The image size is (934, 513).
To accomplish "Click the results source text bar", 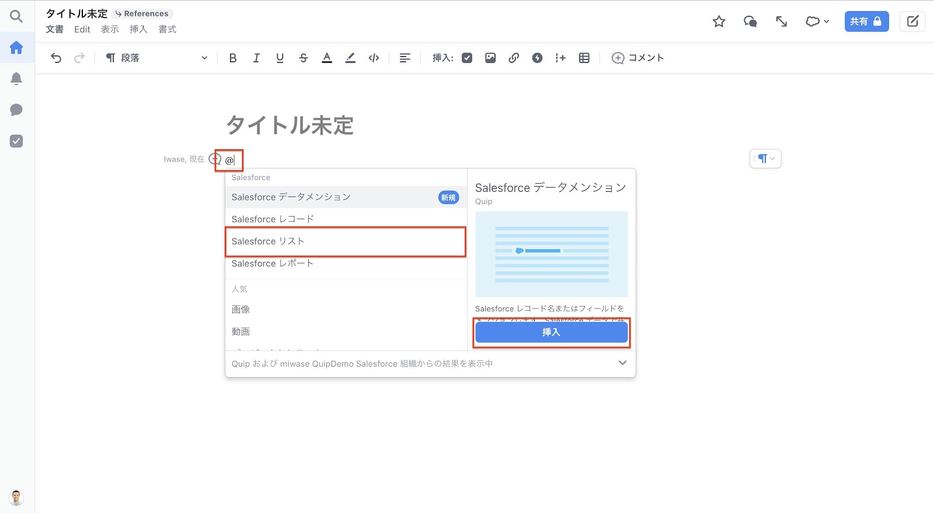I will 430,364.
